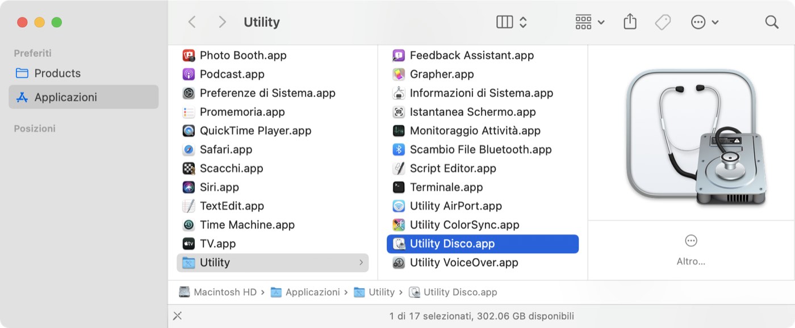Select the Utility Disco.app row
This screenshot has height=328, width=795.
pos(483,244)
